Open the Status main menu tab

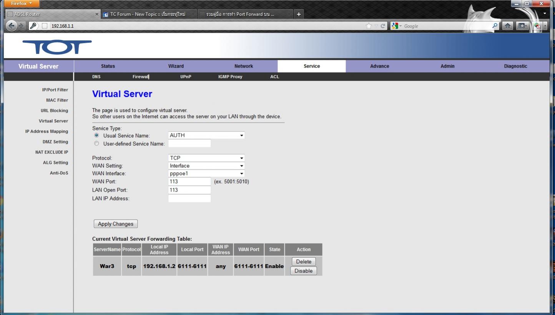point(108,66)
